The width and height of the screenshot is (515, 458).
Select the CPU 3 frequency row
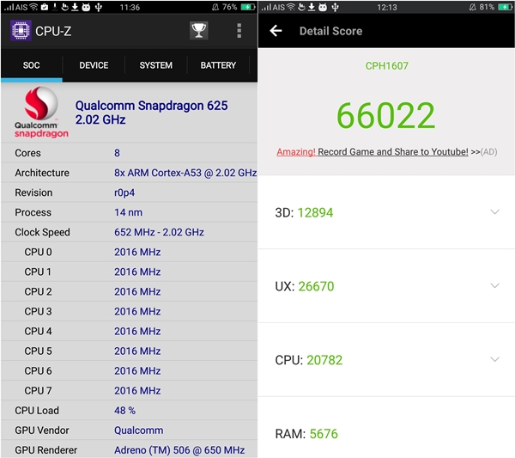129,311
